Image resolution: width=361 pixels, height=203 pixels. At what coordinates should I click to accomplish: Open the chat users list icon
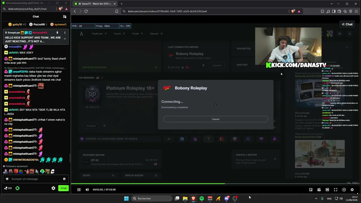click(65, 17)
